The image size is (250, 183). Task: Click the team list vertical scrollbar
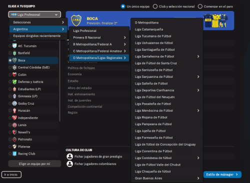click(x=59, y=81)
